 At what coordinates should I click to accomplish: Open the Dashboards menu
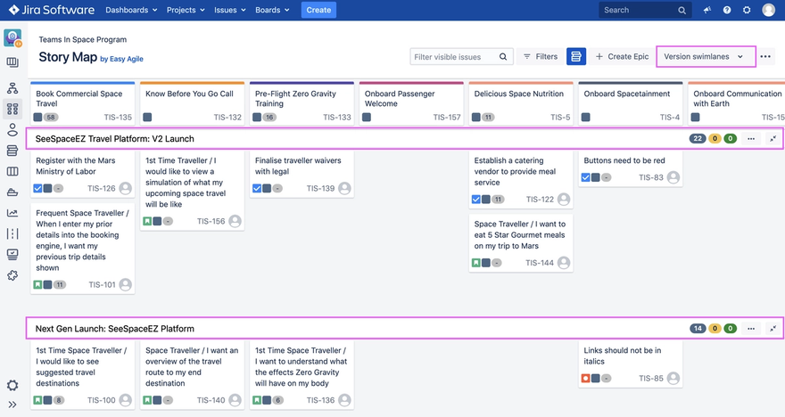(x=131, y=10)
